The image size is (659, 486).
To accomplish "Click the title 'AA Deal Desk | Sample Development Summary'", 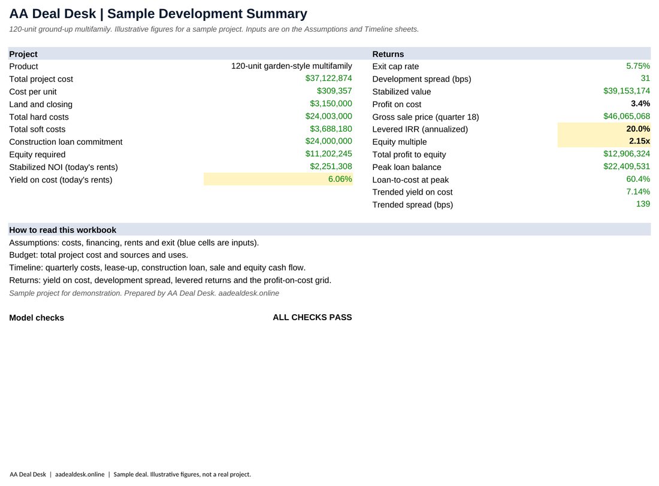I will [158, 14].
